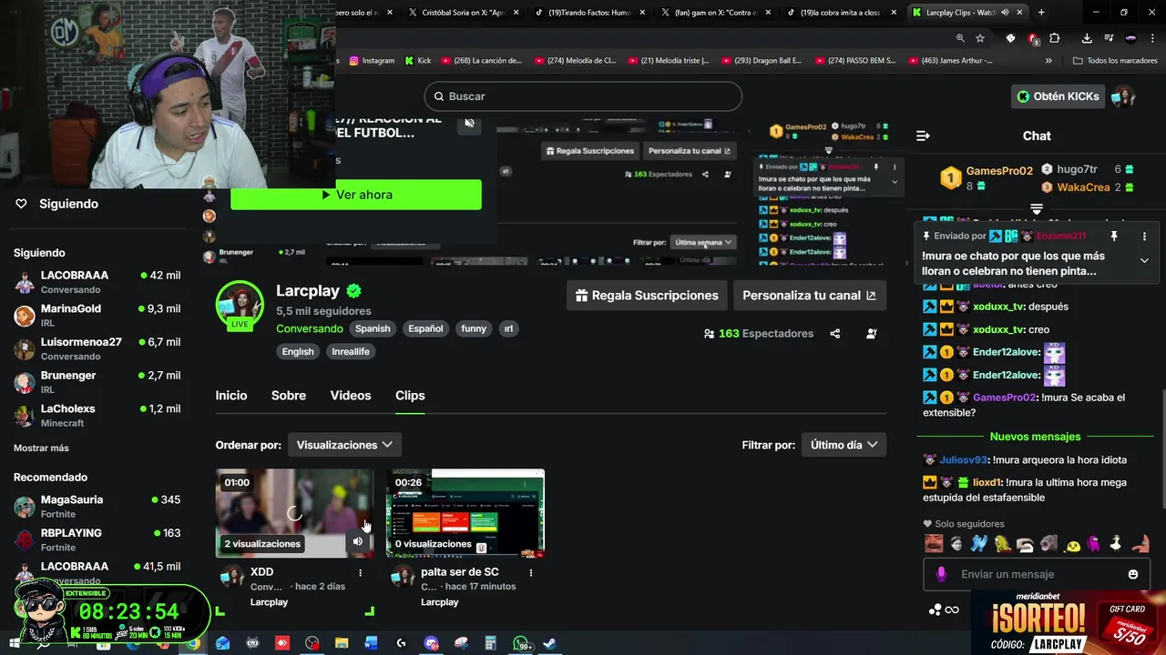Click the browser zoom magnifier icon
1166x655 pixels.
click(960, 38)
